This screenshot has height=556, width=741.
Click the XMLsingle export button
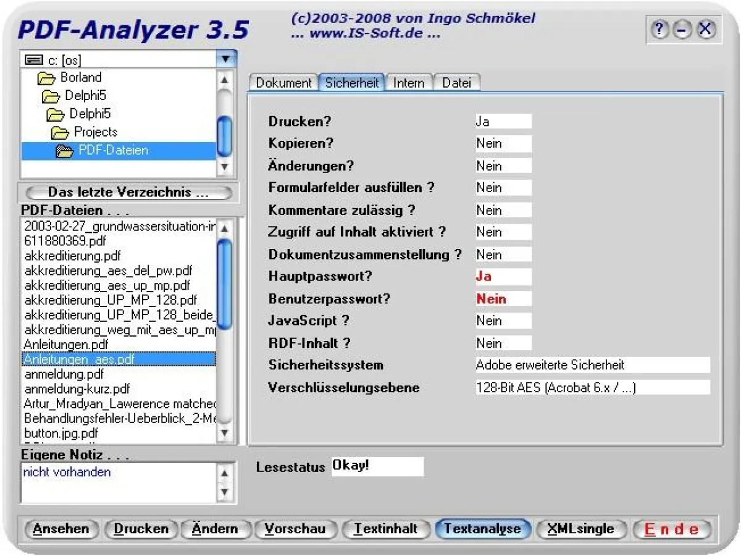click(x=581, y=529)
